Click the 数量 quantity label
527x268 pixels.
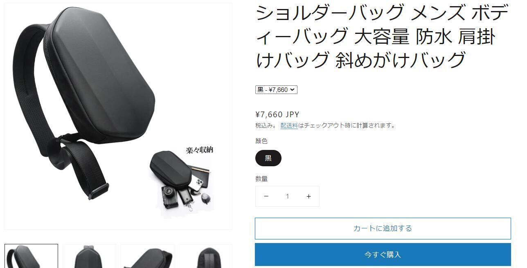(x=261, y=179)
